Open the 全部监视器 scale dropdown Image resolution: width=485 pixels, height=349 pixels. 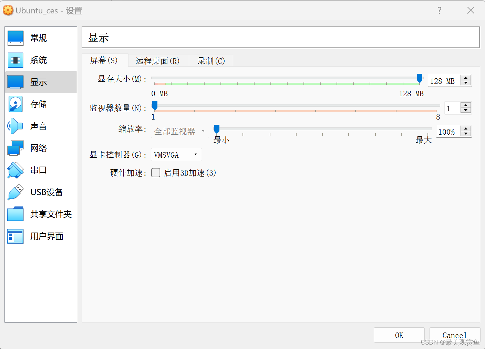[x=179, y=131]
